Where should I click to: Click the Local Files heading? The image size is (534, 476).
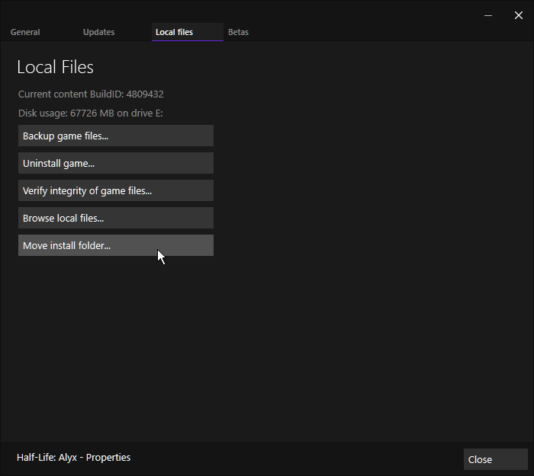point(55,67)
